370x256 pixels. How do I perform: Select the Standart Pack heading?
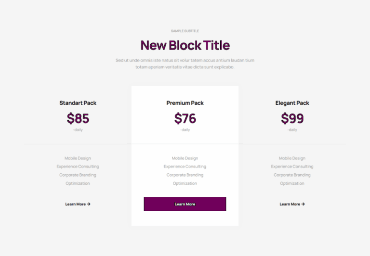(x=78, y=103)
